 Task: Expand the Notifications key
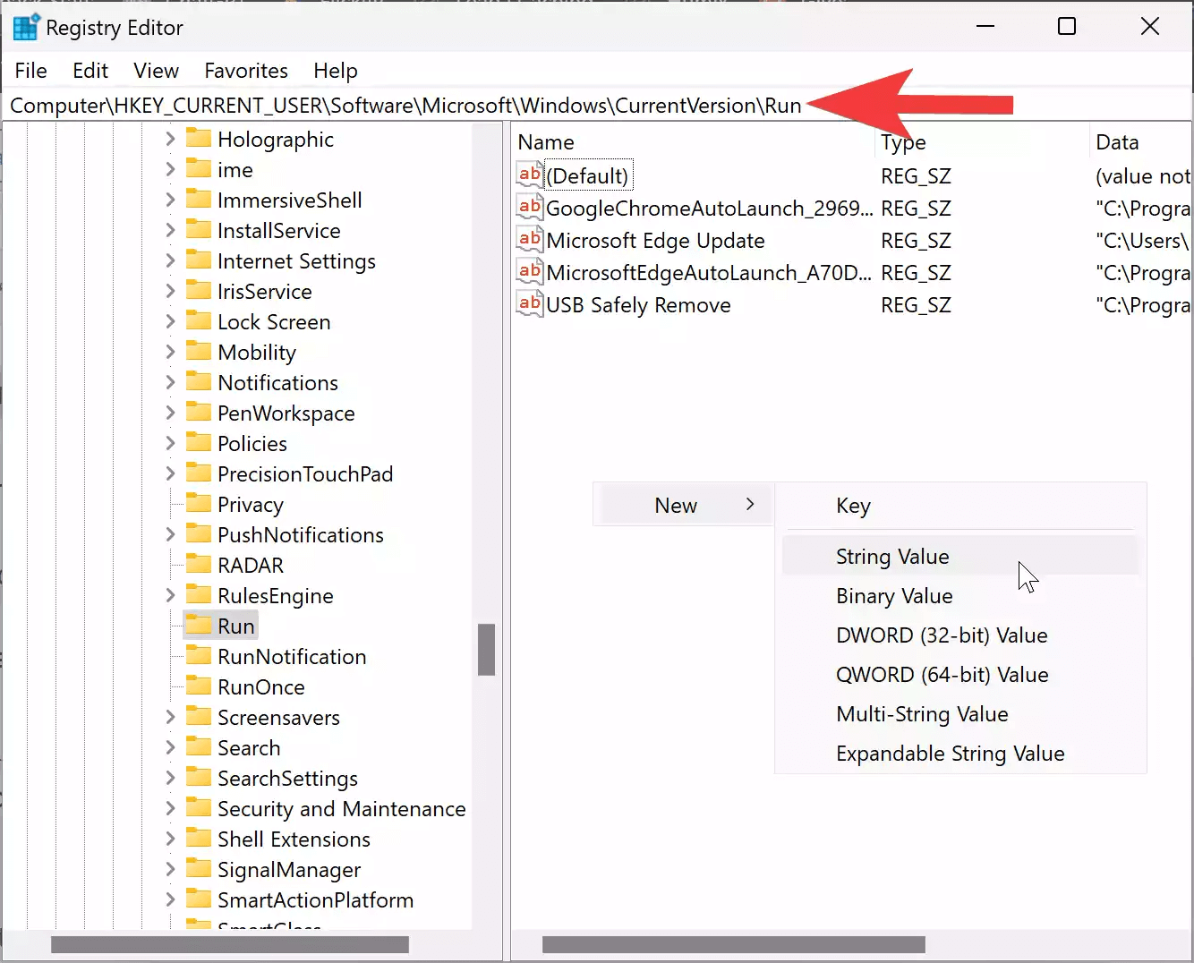[x=170, y=382]
